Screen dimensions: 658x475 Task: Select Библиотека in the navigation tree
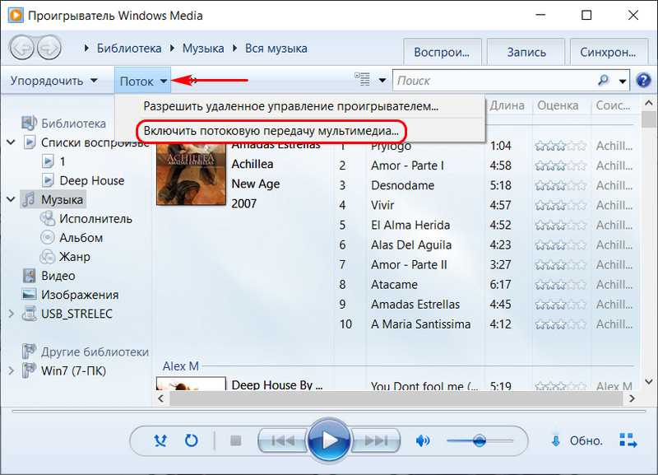point(73,123)
